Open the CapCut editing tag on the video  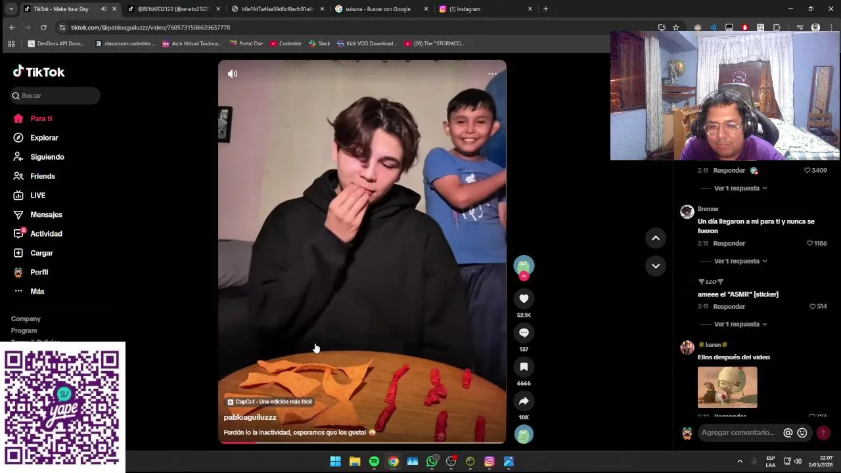(270, 401)
